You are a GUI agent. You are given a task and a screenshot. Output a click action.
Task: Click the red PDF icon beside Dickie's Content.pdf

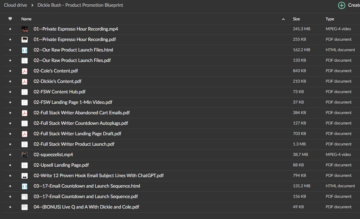coord(25,81)
